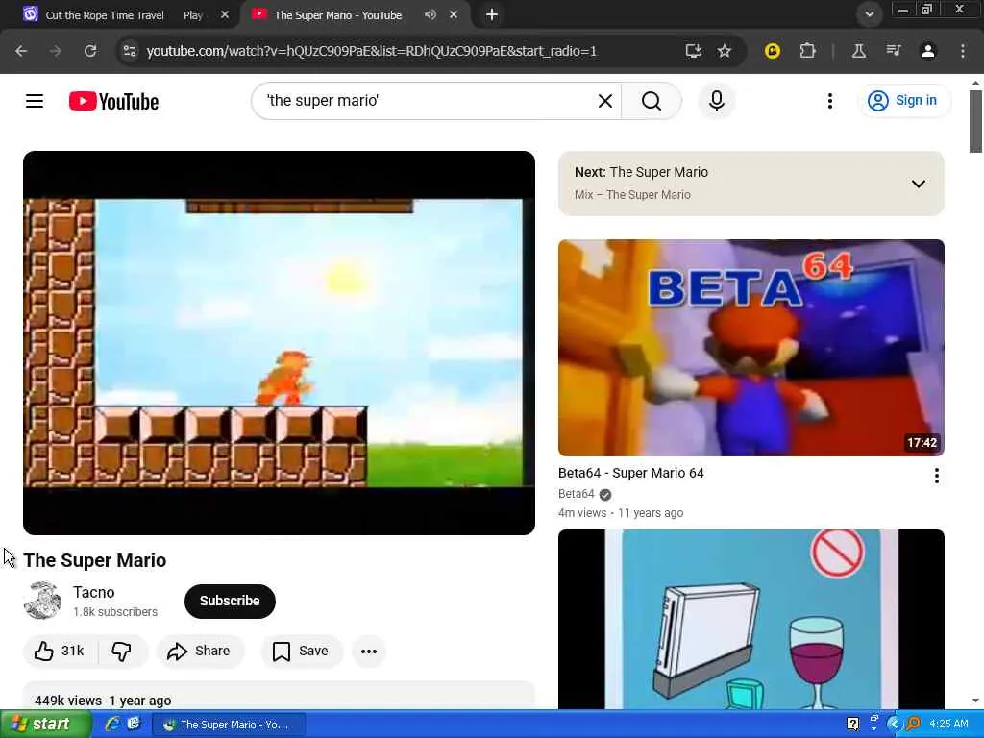
Task: Save the video to a playlist
Action: click(x=301, y=652)
